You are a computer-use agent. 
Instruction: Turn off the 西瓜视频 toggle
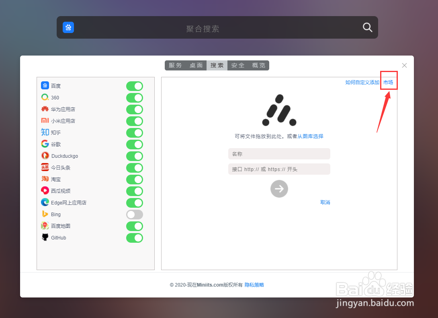(135, 191)
